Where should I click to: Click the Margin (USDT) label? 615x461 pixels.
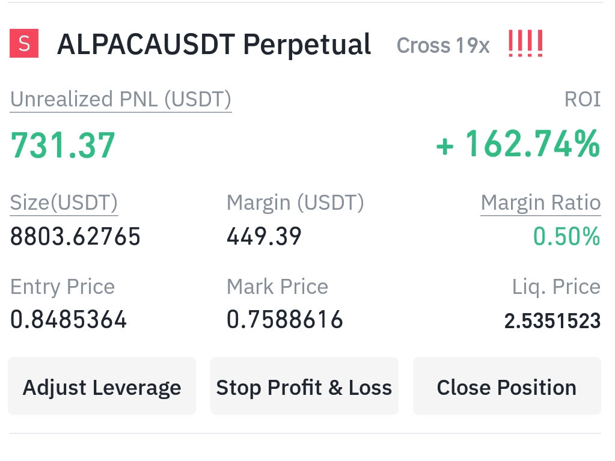(x=295, y=203)
